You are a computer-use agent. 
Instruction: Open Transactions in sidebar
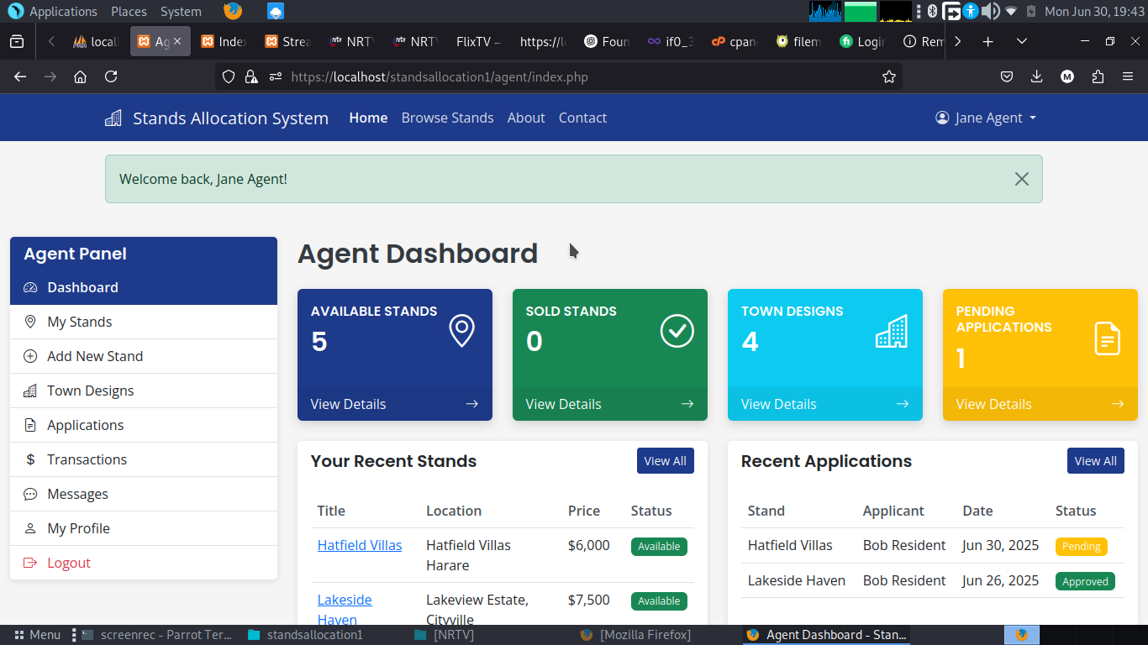click(144, 459)
